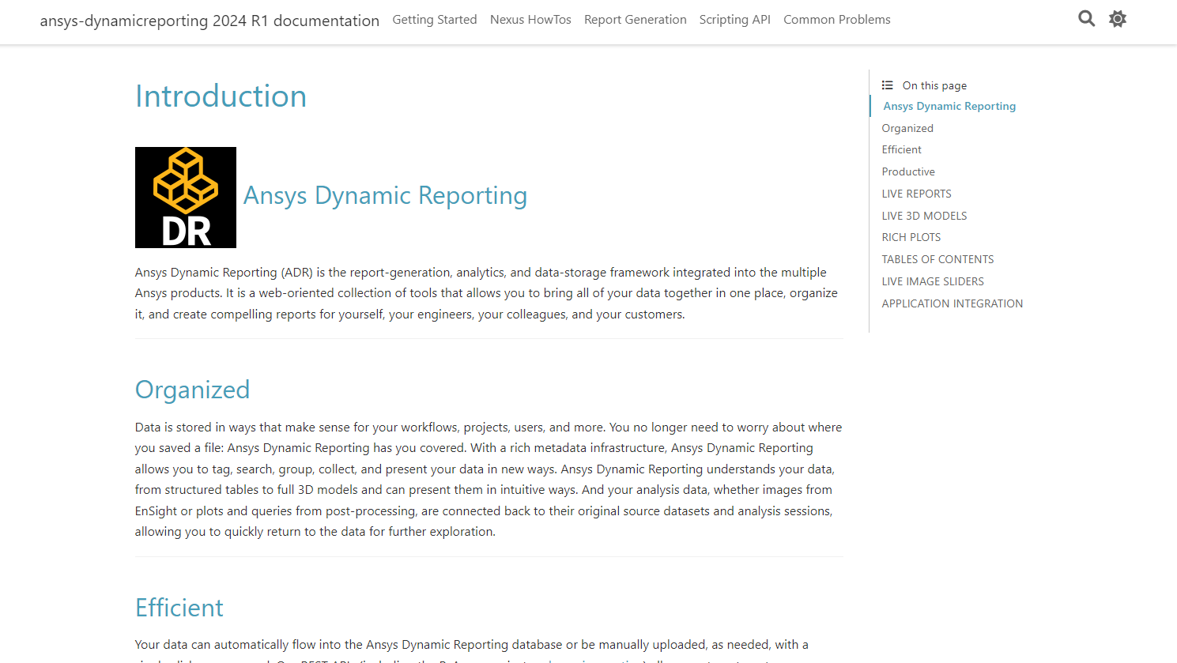Toggle the light/dark theme icon

pos(1118,19)
